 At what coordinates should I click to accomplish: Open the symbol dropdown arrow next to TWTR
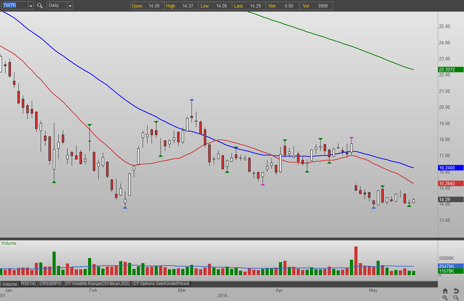(31, 5)
